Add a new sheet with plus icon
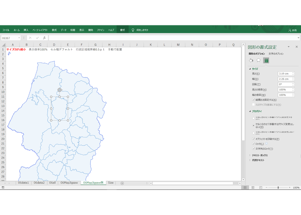Viewport: 301px width, 215px height. tap(122, 183)
